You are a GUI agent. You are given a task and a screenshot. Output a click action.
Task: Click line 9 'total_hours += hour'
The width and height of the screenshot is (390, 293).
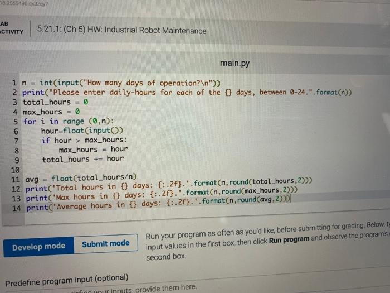[x=83, y=159]
